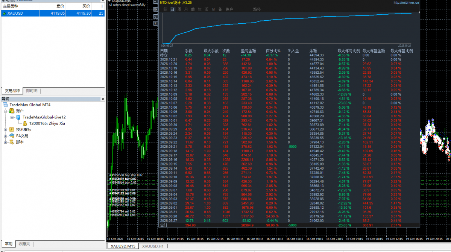Image resolution: width=451 pixels, height=252 pixels.
Task: Select the XAUUSD,H1 chart tab
Action: pyautogui.click(x=153, y=246)
